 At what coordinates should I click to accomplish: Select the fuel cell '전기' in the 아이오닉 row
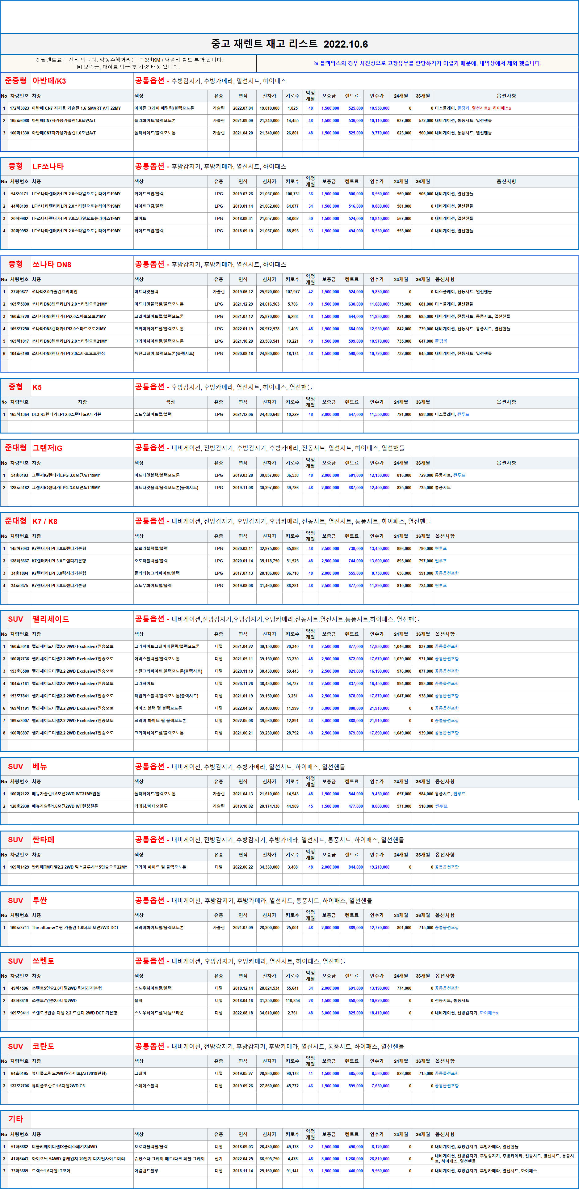pyautogui.click(x=219, y=1158)
